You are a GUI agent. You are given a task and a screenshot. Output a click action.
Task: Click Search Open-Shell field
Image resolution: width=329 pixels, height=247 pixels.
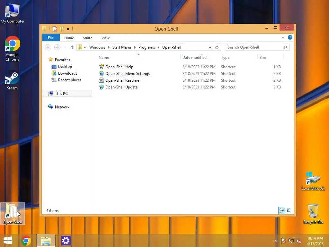click(257, 47)
